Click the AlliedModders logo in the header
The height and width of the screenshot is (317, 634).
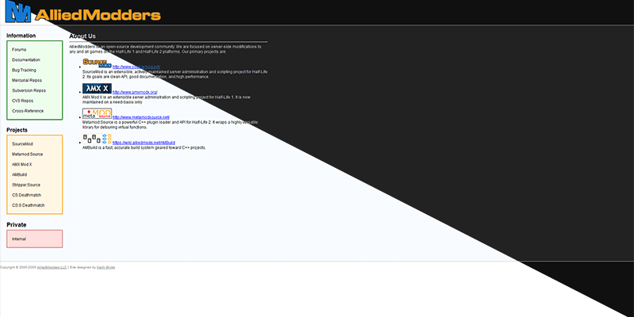[x=83, y=12]
